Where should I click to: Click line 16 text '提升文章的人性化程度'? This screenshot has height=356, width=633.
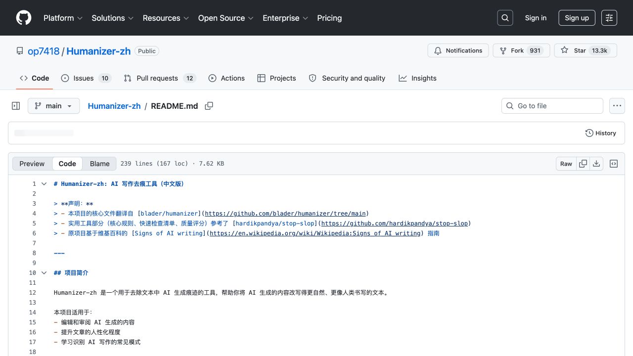tap(90, 332)
